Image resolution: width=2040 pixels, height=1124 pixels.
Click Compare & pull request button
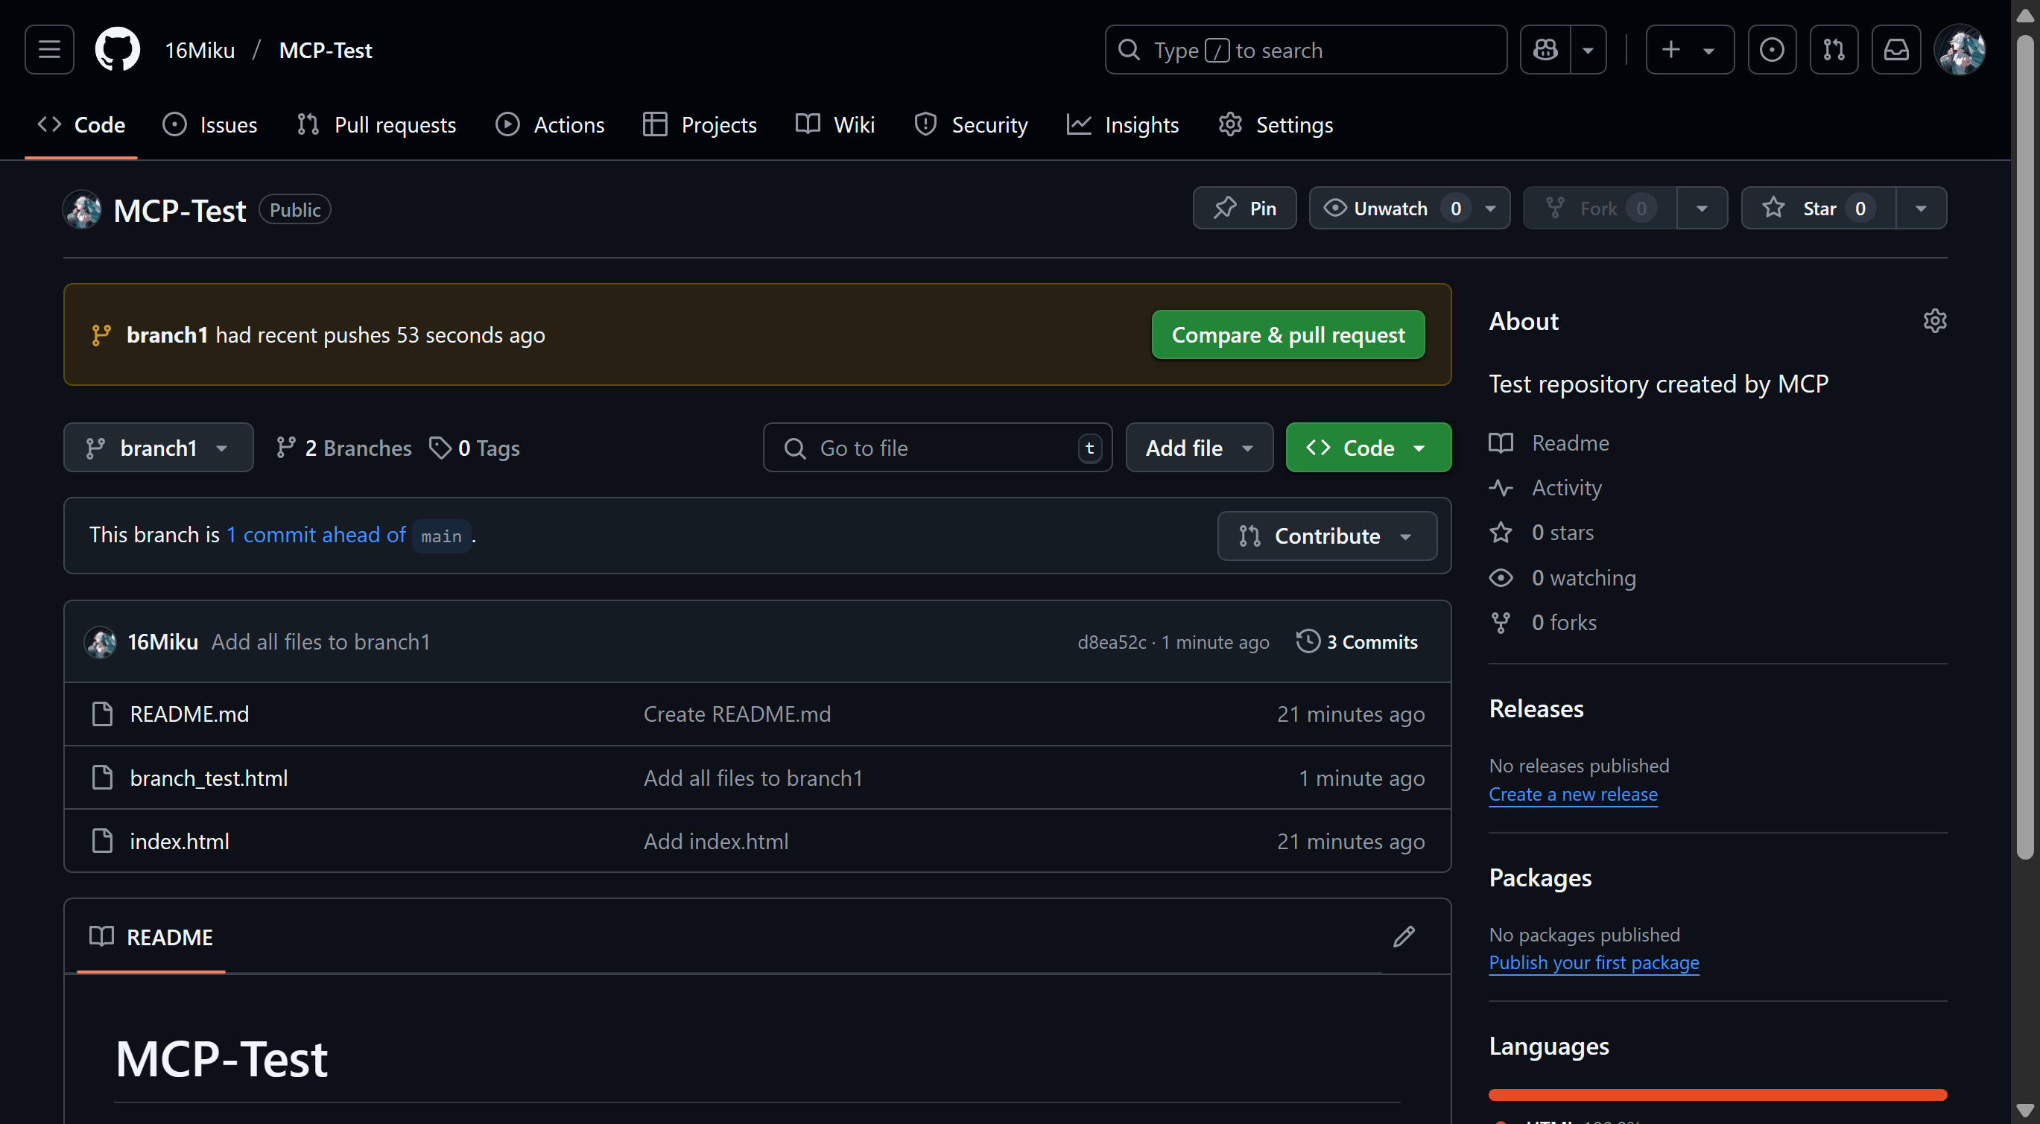pos(1287,335)
